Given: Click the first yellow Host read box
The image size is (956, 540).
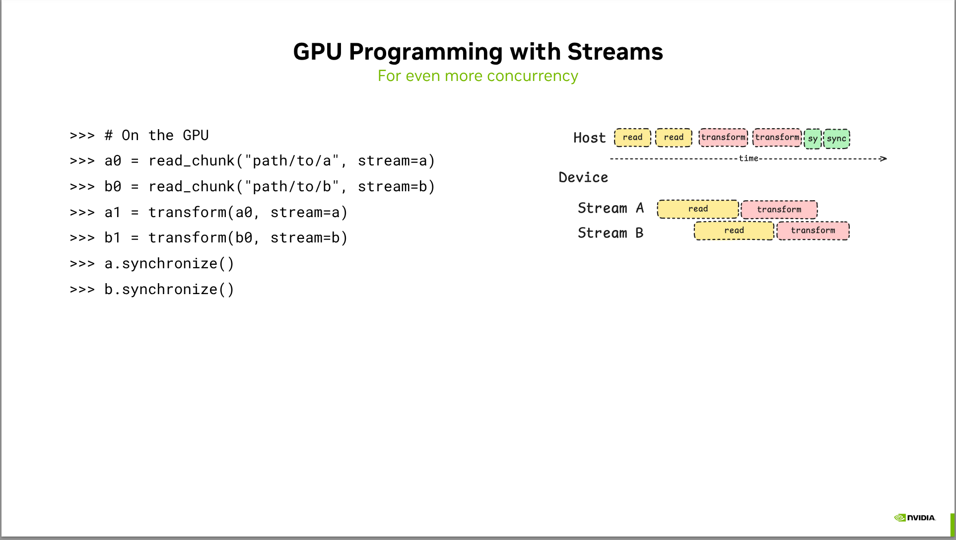Looking at the screenshot, I should pos(632,138).
